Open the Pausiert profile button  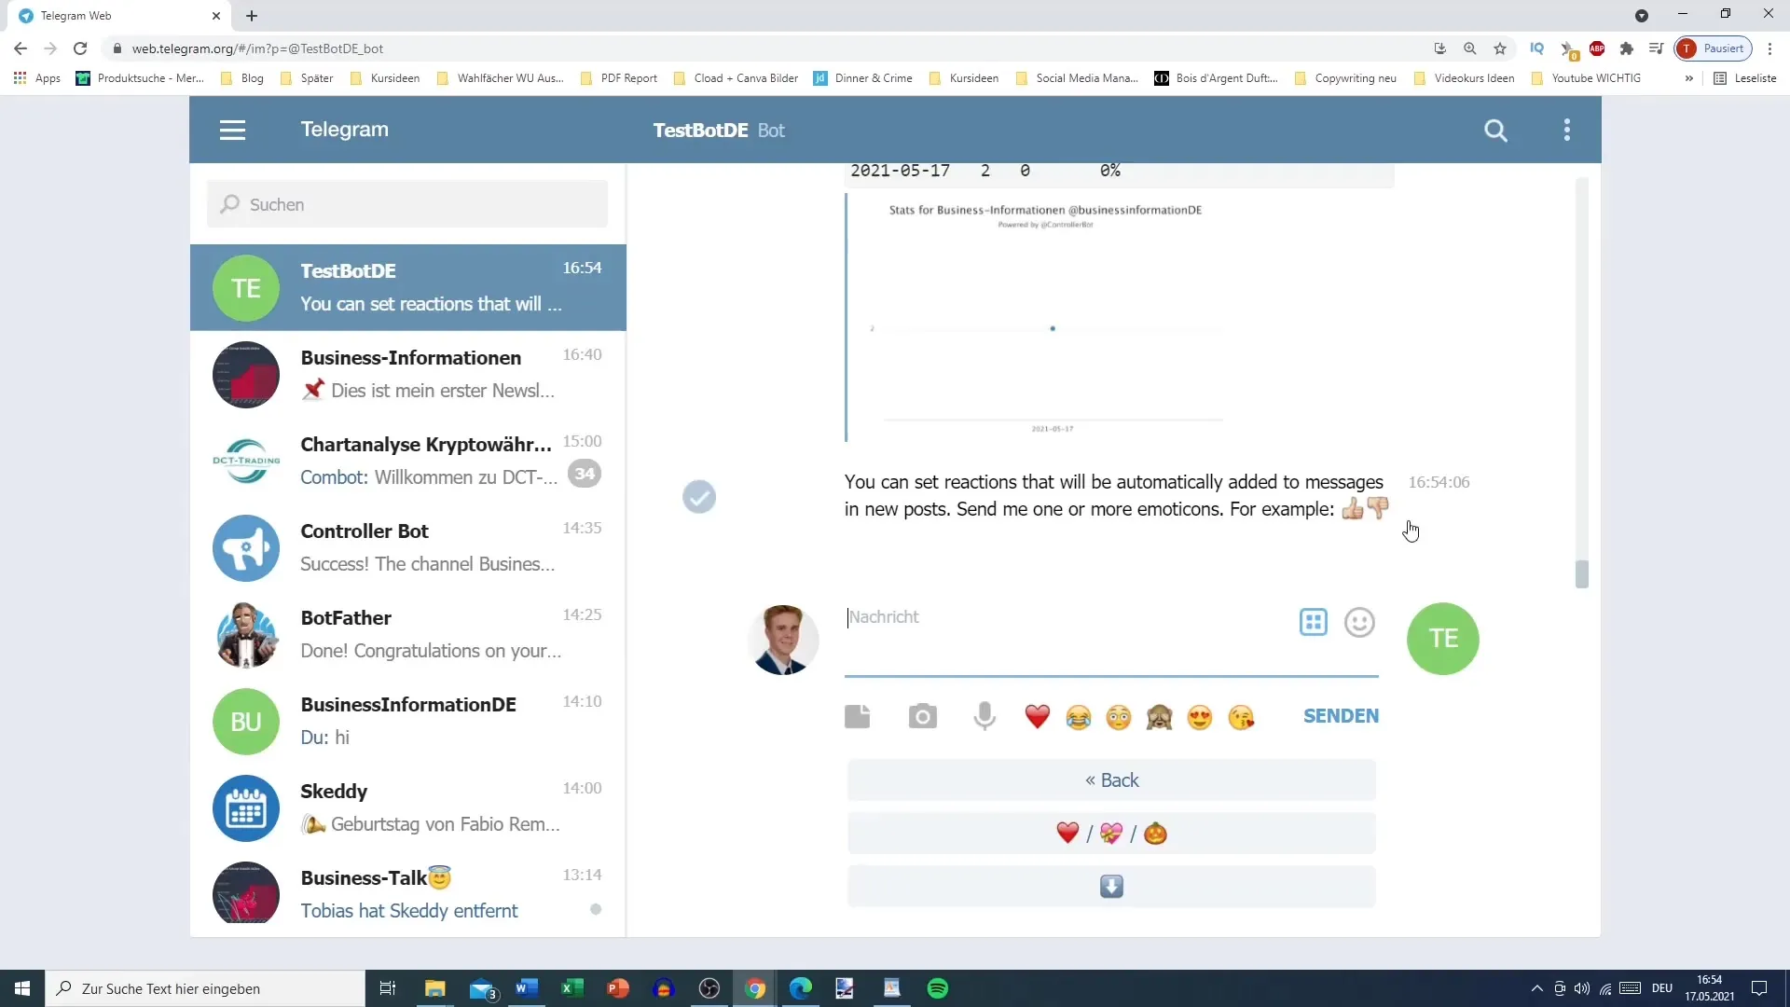pyautogui.click(x=1714, y=48)
